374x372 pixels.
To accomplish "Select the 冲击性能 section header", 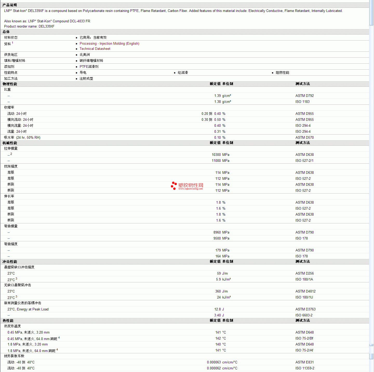I will [10, 262].
